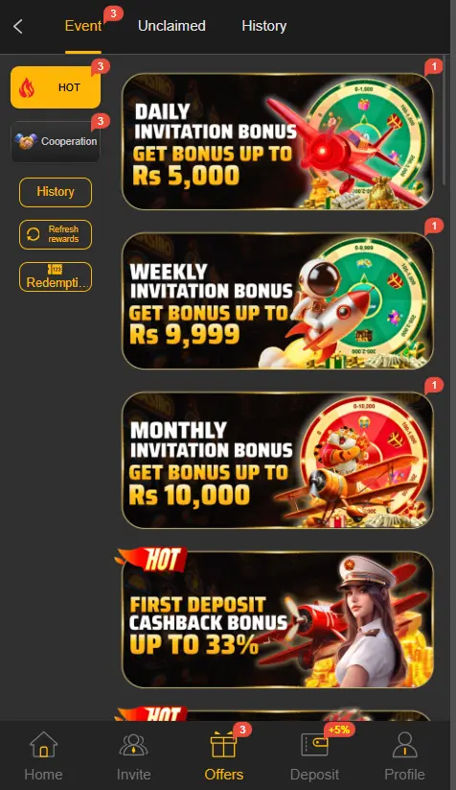Open the Monthly Invitation Bonus banner
This screenshot has height=790, width=456.
tap(278, 460)
